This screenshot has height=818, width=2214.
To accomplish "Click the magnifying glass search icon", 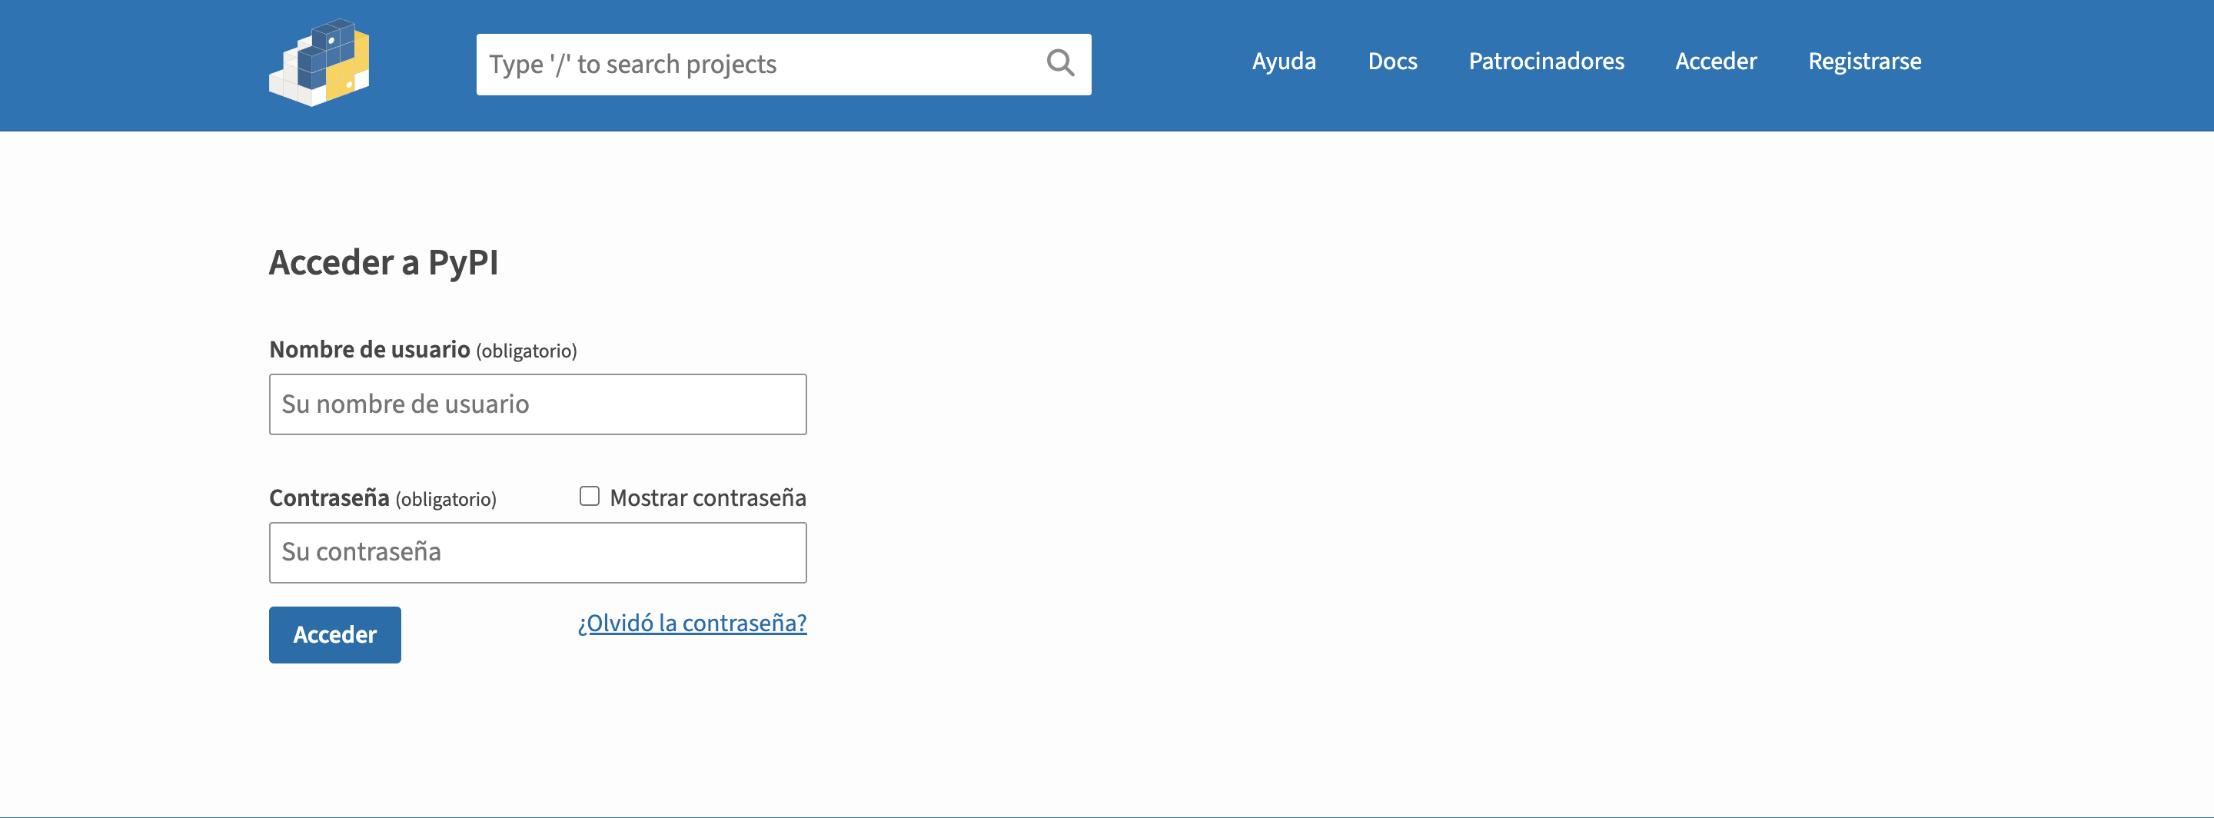I will (1060, 64).
